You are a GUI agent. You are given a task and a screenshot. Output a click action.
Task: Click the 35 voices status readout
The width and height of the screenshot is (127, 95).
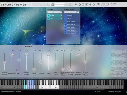[x=98, y=92]
